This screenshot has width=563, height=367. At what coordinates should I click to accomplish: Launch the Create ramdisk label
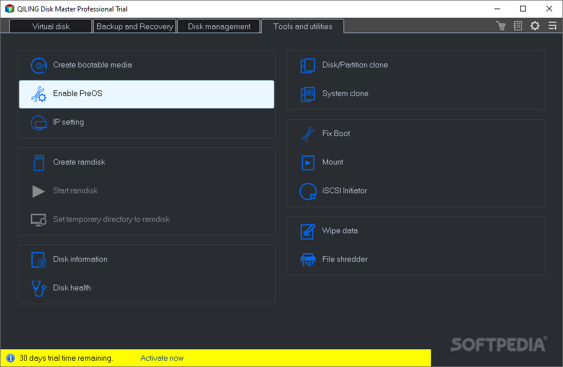[79, 162]
